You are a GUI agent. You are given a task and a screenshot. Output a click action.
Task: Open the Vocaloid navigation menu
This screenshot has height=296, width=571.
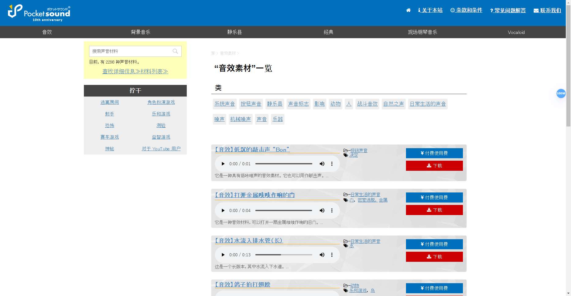point(516,32)
